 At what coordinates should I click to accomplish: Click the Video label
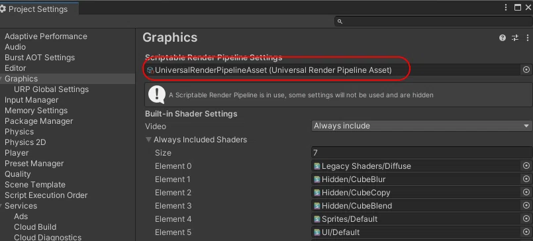[x=156, y=126]
